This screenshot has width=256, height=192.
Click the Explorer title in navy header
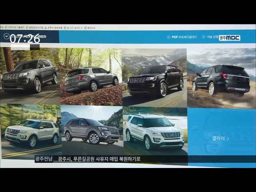(29, 36)
